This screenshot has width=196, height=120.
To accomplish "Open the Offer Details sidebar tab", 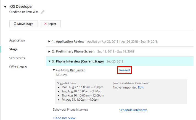I will coord(18,67).
